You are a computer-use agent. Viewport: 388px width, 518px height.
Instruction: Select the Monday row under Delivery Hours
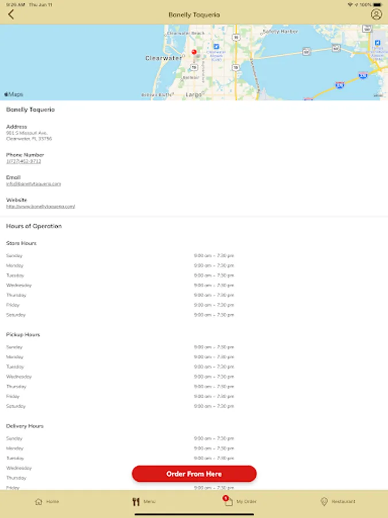[120, 448]
